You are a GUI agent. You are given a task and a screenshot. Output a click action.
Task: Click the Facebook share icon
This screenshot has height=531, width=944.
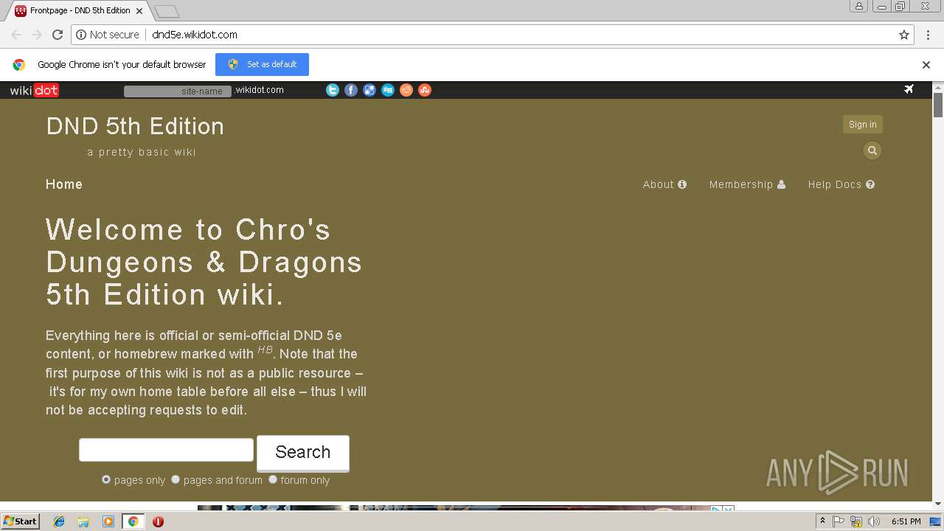351,90
